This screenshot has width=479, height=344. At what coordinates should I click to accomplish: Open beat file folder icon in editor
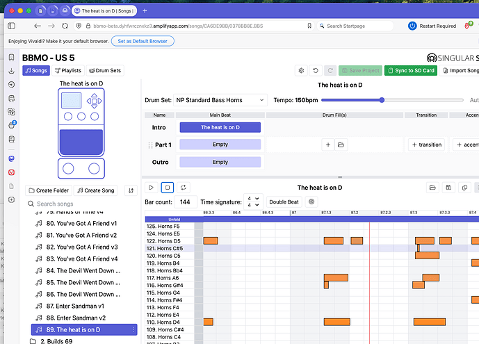pos(432,188)
